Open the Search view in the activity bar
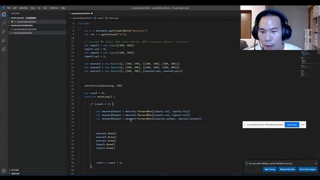 pyautogui.click(x=3, y=23)
